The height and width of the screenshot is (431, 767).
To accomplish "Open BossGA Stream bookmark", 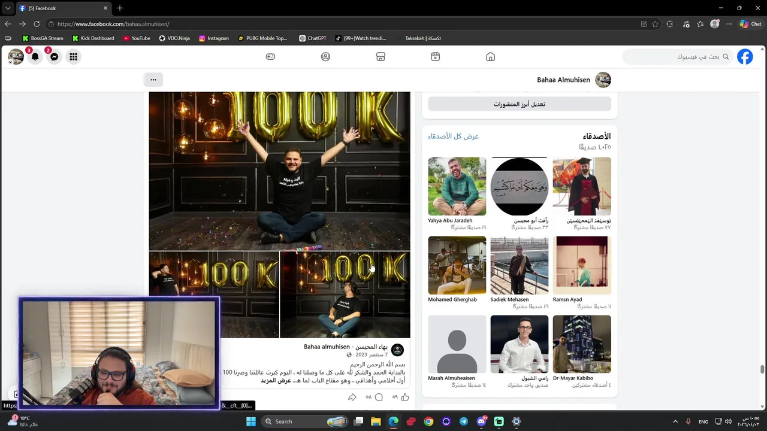I will click(x=43, y=38).
